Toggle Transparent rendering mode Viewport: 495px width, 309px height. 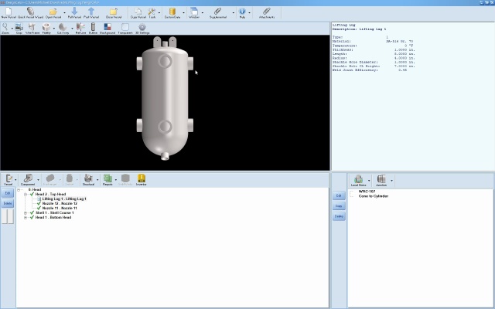(125, 28)
